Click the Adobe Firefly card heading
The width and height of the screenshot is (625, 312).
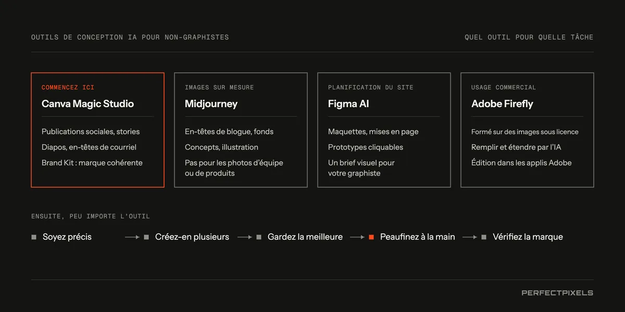(502, 104)
